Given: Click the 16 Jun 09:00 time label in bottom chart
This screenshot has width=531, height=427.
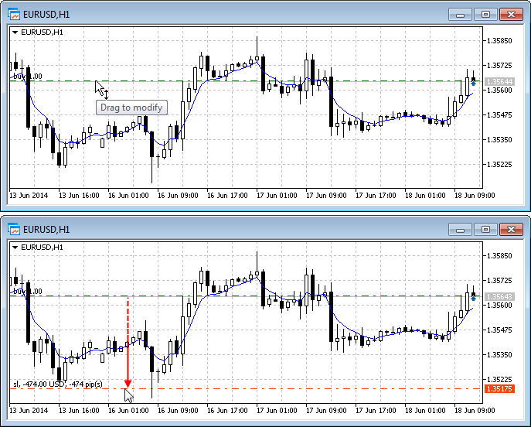Looking at the screenshot, I should tap(176, 410).
